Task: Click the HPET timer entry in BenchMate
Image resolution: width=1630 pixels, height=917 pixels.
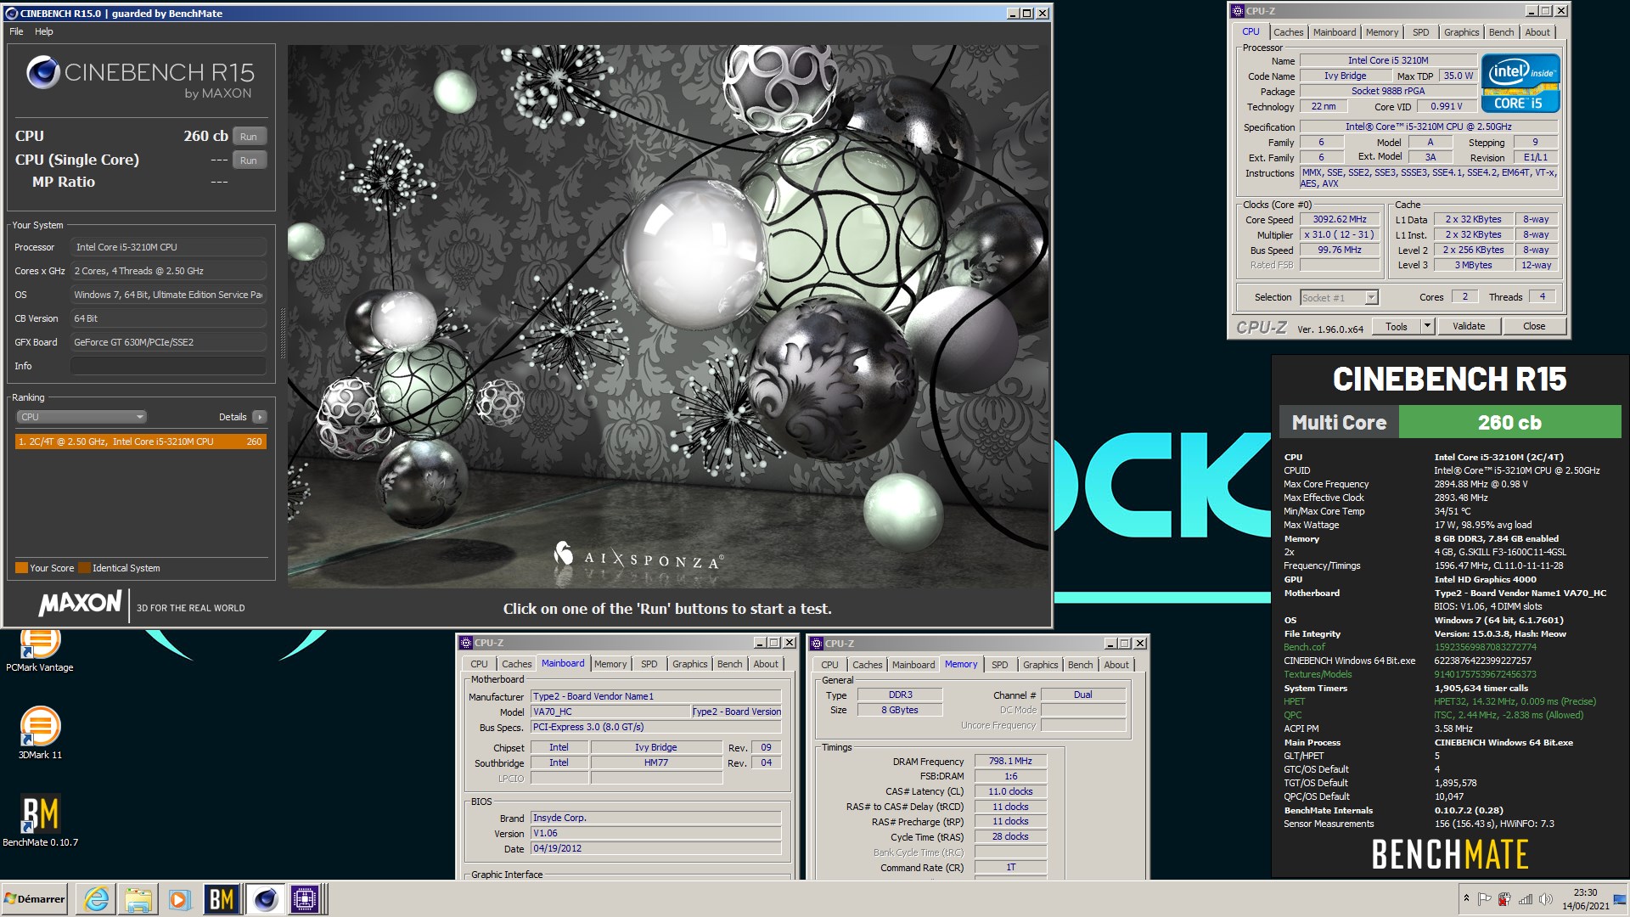Action: tap(1294, 701)
